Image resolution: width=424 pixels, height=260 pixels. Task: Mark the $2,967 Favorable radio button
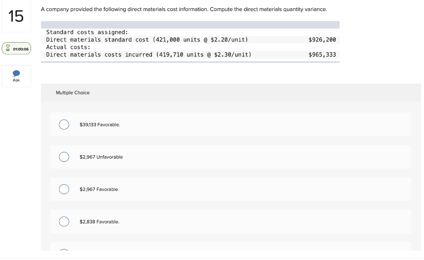coord(64,189)
